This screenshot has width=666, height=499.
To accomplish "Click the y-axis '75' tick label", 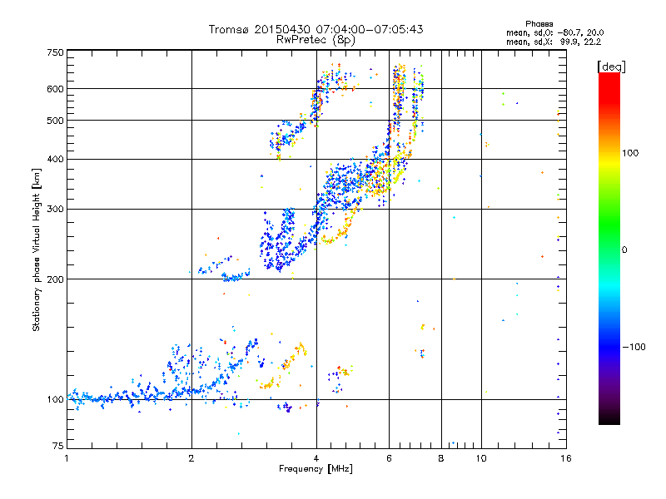I will [x=58, y=446].
